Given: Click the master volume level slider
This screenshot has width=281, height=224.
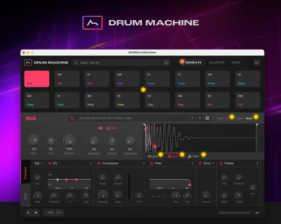Looking at the screenshot, I should click(235, 213).
